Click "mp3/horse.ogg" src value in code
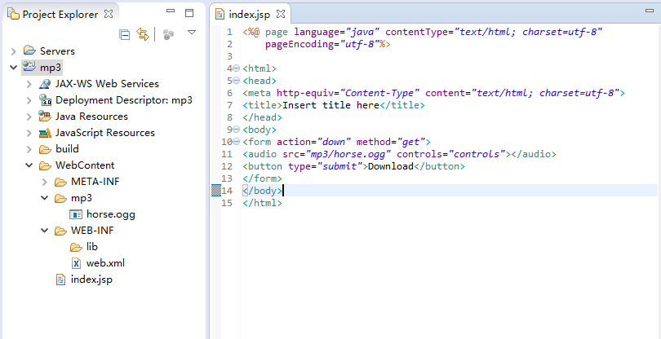This screenshot has width=661, height=339. [x=348, y=154]
